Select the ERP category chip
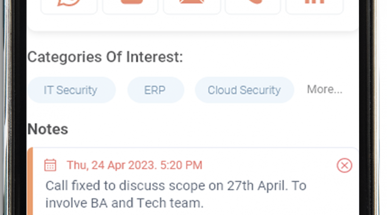The height and width of the screenshot is (215, 387). [x=156, y=90]
